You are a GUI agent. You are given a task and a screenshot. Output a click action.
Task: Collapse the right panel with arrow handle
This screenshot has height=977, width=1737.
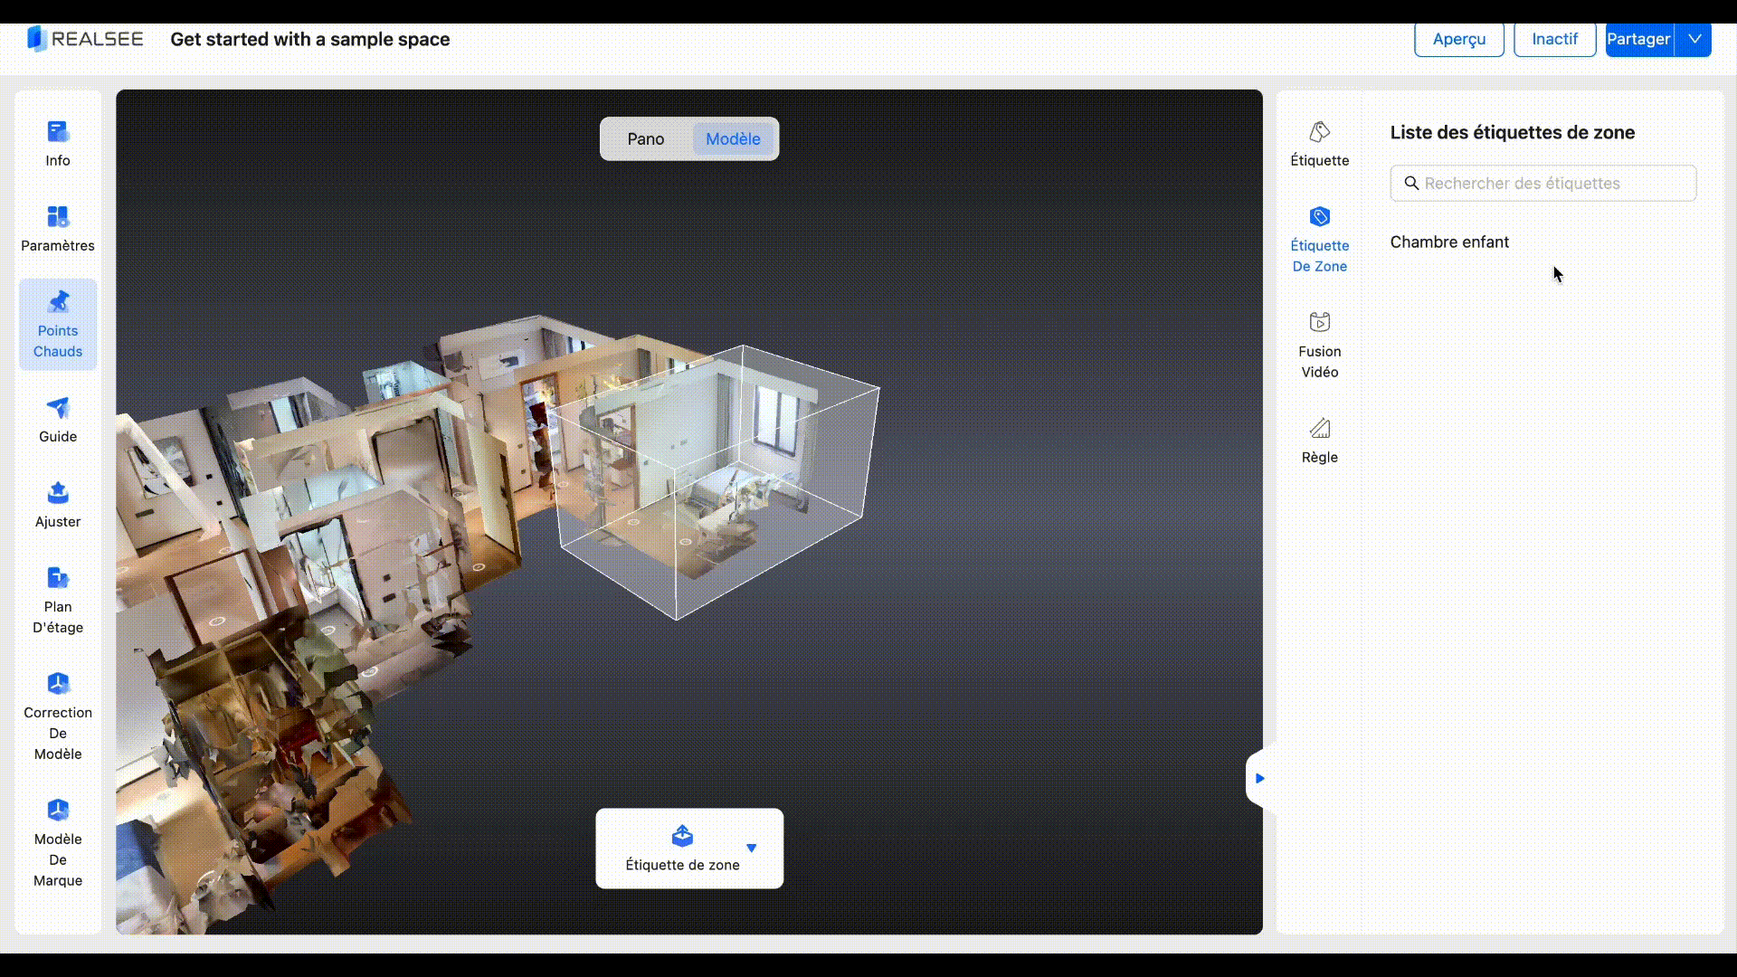[x=1259, y=778]
